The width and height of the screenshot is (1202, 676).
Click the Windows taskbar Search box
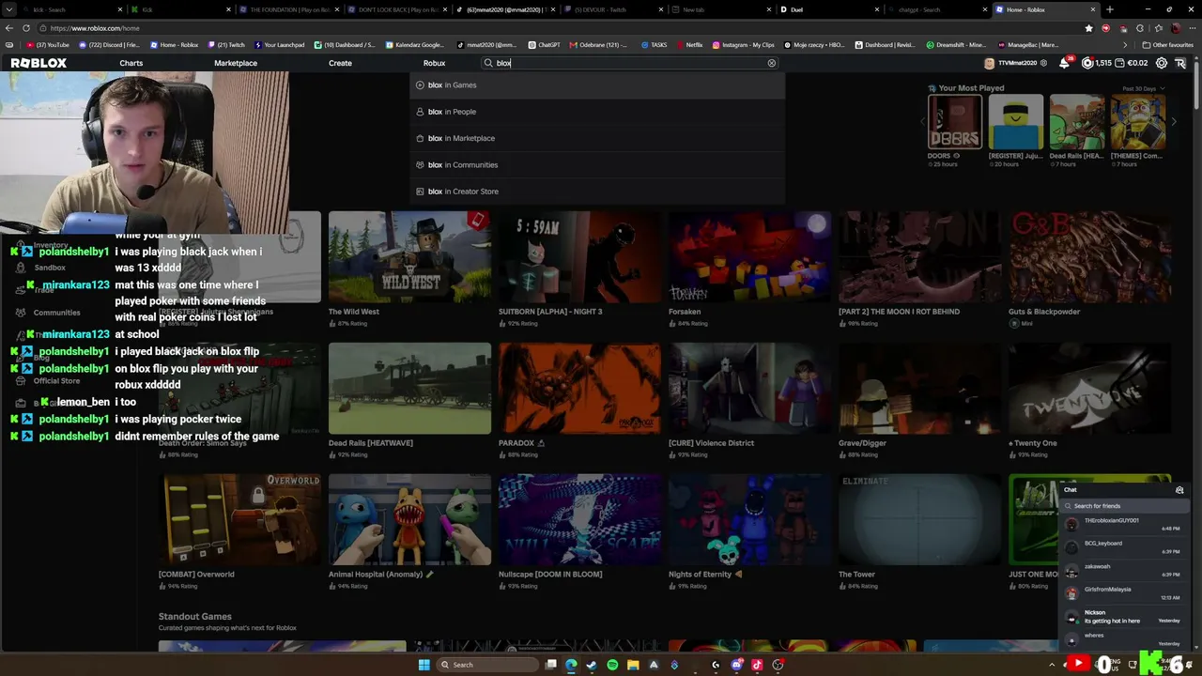pyautogui.click(x=486, y=665)
